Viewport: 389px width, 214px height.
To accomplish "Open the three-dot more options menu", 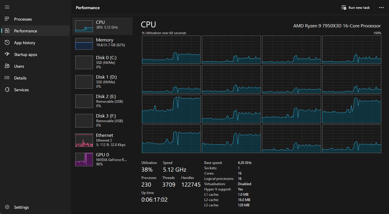I will (381, 8).
